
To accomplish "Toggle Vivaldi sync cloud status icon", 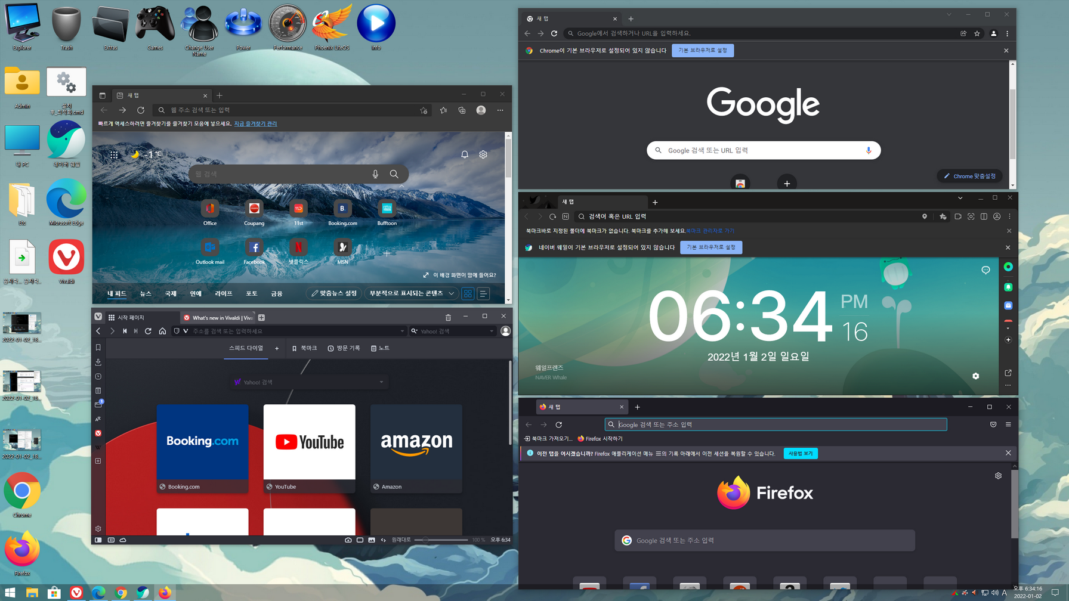I will pos(123,540).
